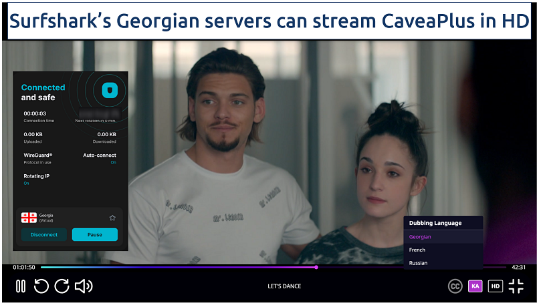Viewport: 539px width, 305px height.
Task: Exit fullscreen mode in player
Action: coord(516,286)
